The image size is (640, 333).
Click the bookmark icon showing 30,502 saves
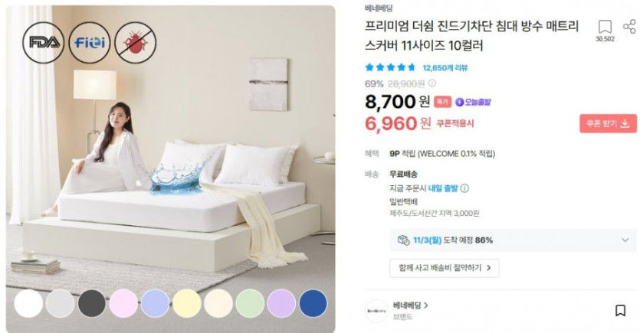605,28
